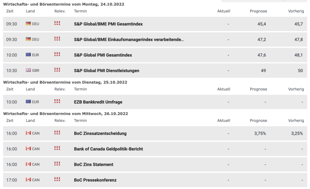Image resolution: width=310 pixels, height=189 pixels.
Task: Click the relevance exclamation marks for BoC Zinssatzentscheidung
Action: 57,133
